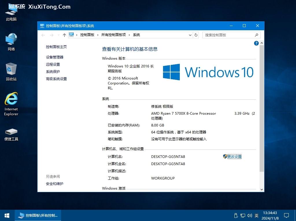This screenshot has height=221, width=296.
Task: Refresh the control panel page
Action: [x=196, y=35]
